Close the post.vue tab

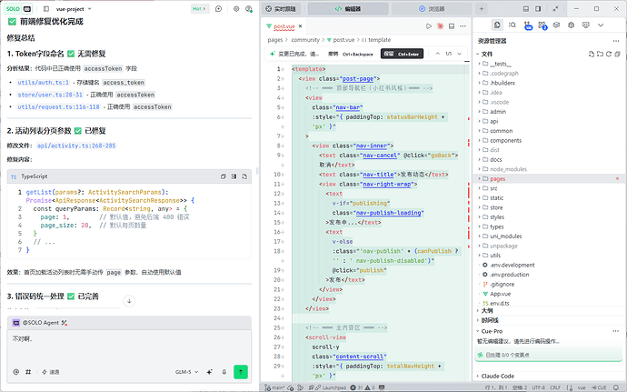(x=300, y=26)
